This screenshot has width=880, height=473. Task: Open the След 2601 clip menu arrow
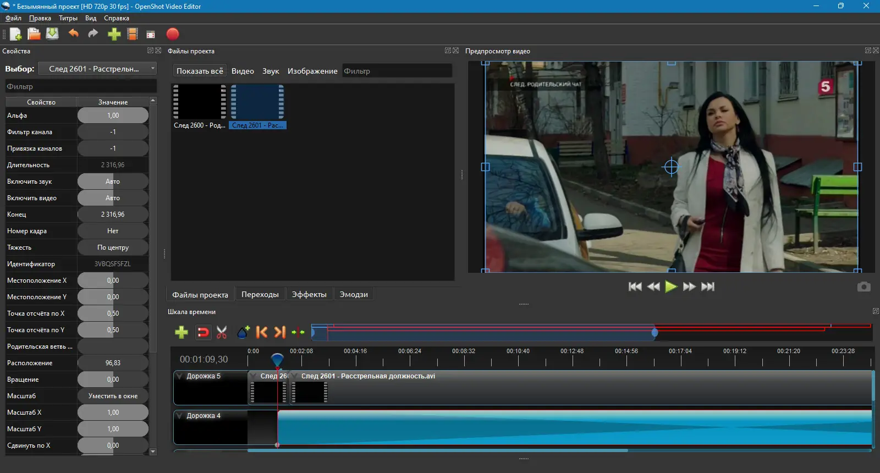tap(295, 376)
